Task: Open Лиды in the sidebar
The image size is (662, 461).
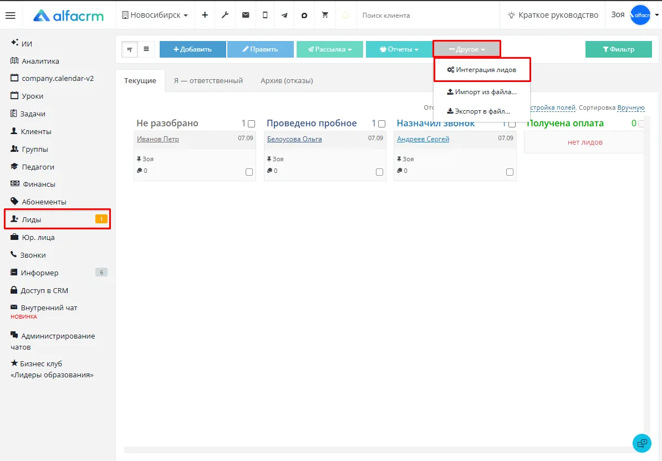Action: tap(58, 219)
